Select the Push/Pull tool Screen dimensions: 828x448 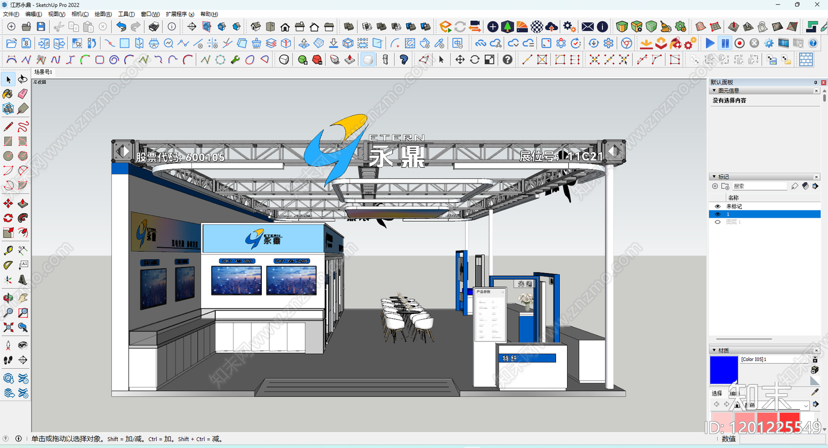(23, 203)
